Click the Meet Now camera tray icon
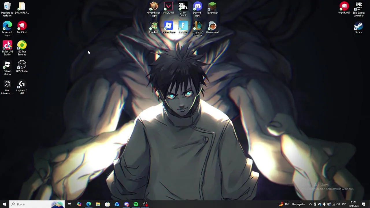The height and width of the screenshot is (208, 370). (x=315, y=204)
